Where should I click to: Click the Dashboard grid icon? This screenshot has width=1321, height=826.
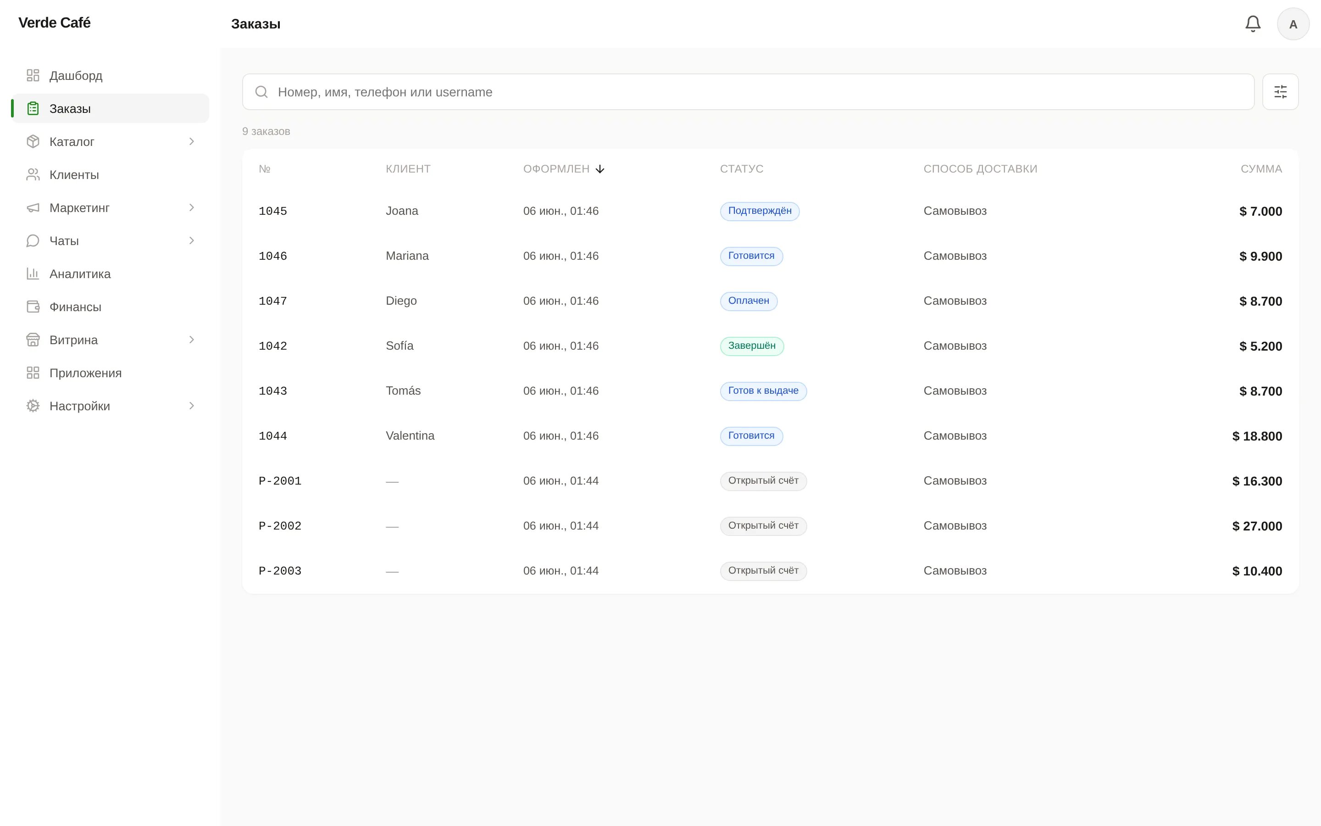coord(33,75)
